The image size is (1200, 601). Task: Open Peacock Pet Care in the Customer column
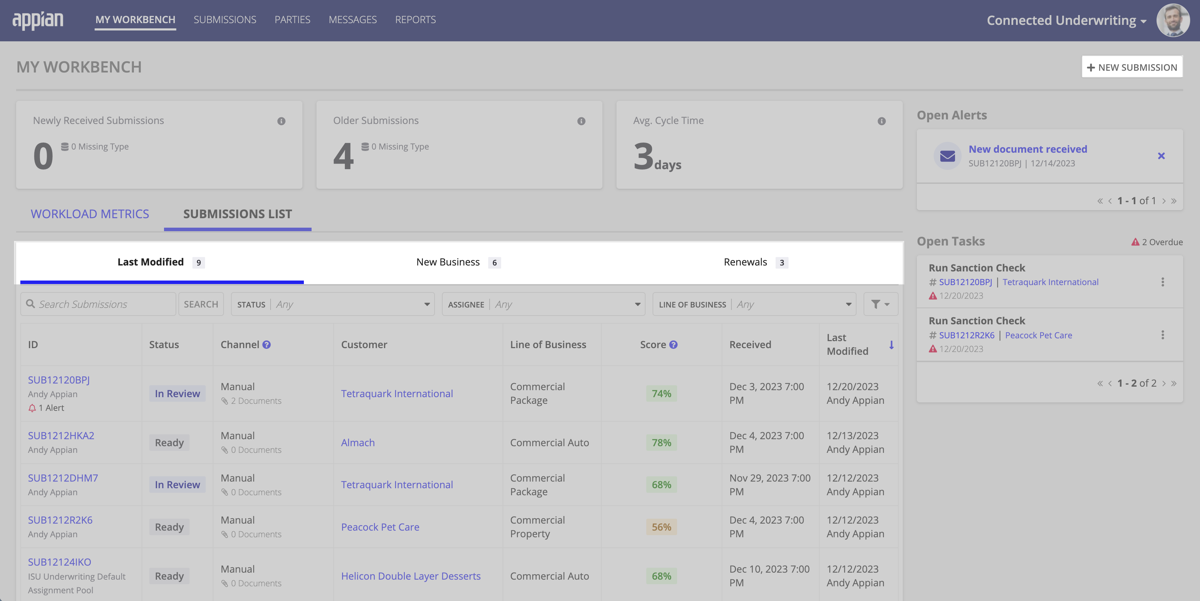380,527
